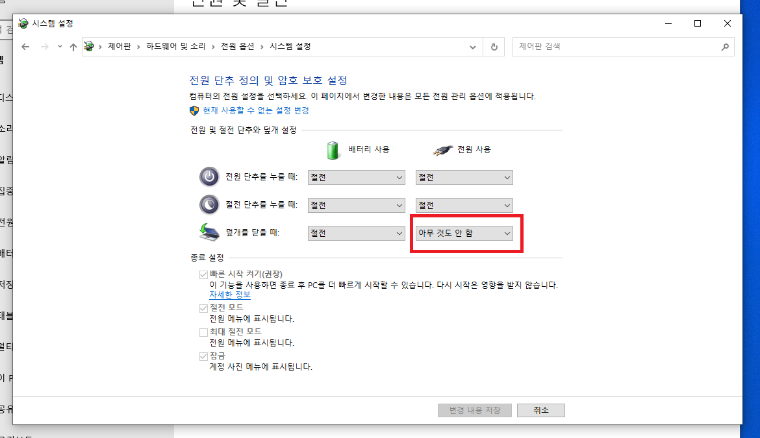Screen dimensions: 760x438
Task: Navigate to 전원 옵션 breadcrumb
Action: 238,47
